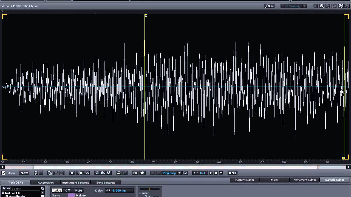
Task: Set the device state to Off
Action: pos(67,190)
